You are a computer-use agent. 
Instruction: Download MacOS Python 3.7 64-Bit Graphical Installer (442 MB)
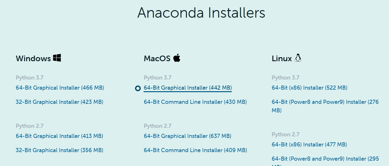coord(188,88)
